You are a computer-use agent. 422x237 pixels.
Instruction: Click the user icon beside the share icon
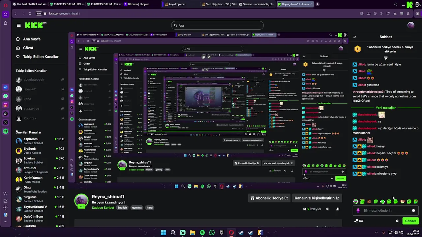338,209
